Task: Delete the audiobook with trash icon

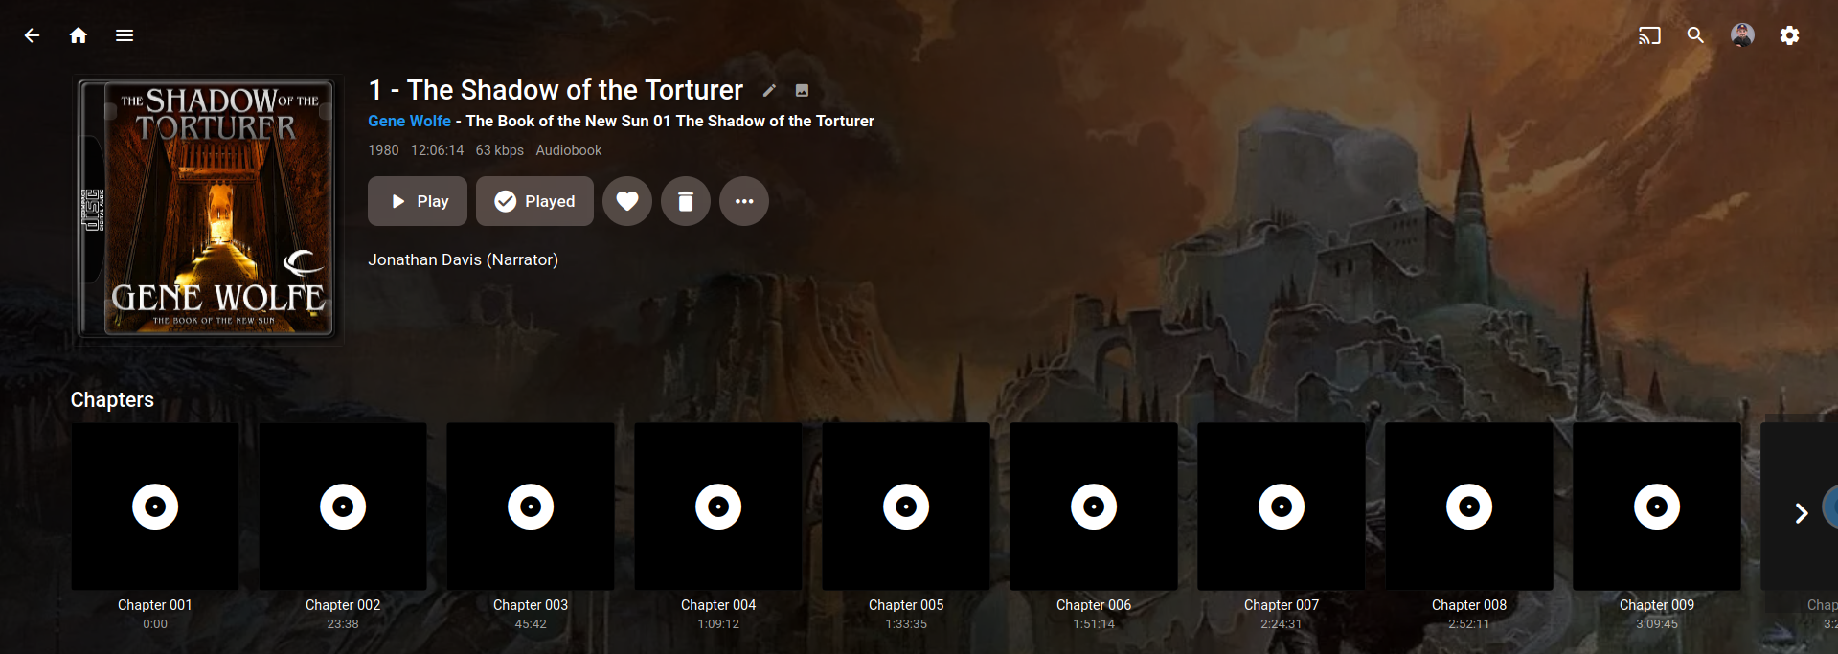Action: tap(686, 201)
